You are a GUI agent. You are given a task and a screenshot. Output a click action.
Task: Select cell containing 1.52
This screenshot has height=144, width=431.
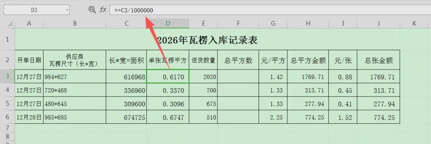(x=343, y=117)
